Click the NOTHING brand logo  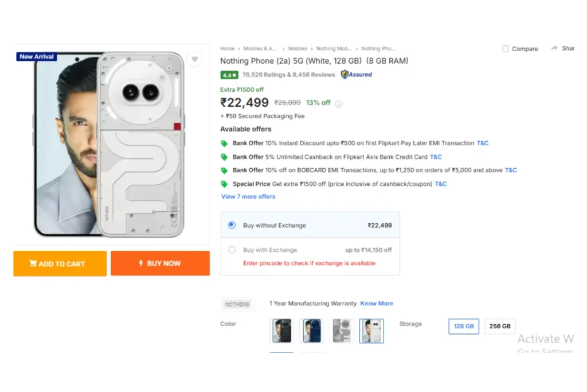pos(237,304)
